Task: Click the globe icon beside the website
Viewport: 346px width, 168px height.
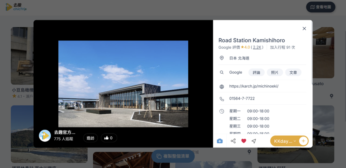Action: click(222, 86)
